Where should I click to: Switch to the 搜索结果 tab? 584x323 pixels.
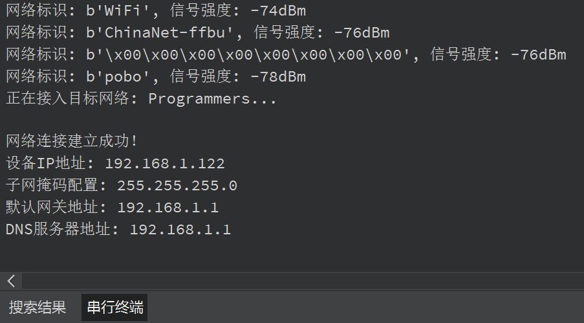click(38, 307)
